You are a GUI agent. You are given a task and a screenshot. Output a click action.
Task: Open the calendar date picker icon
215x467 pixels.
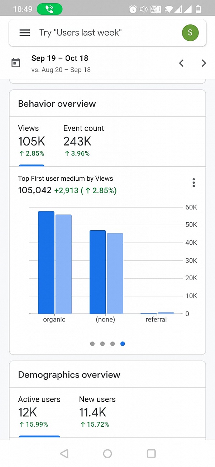click(x=16, y=63)
